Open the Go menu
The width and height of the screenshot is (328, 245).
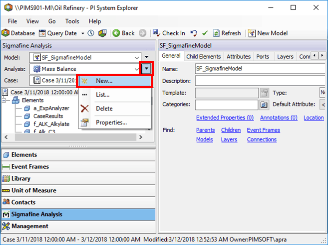pyautogui.click(x=52, y=21)
